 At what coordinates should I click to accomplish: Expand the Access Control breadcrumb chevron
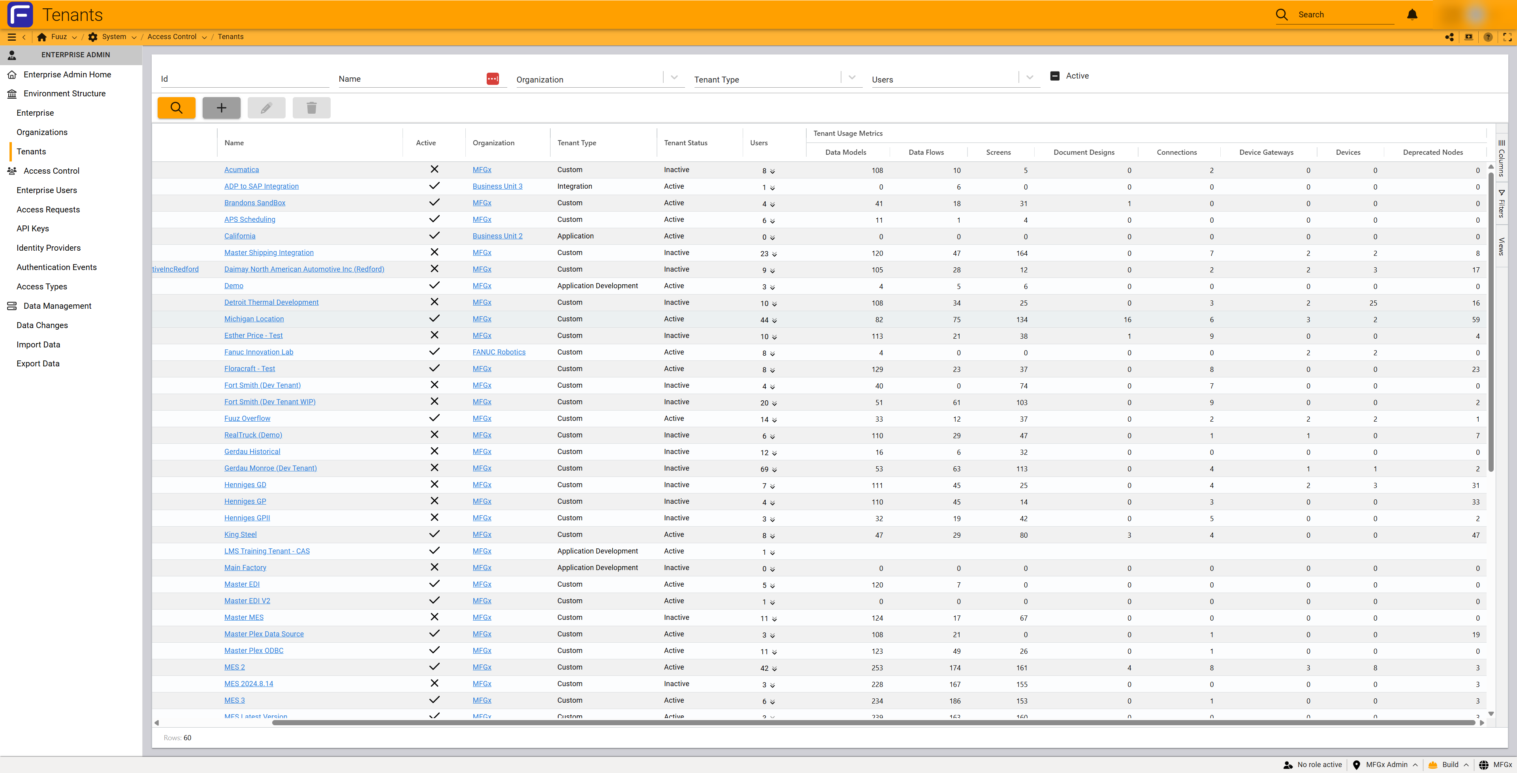(x=204, y=37)
